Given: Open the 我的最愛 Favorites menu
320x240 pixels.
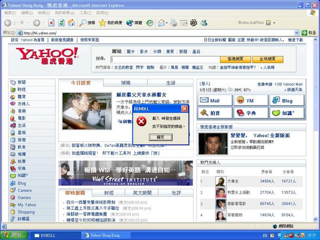Looking at the screenshot, I should pos(65,13).
